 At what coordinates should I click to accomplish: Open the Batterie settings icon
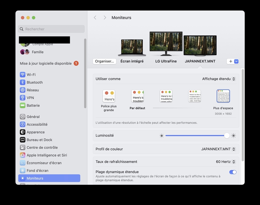(x=22, y=105)
